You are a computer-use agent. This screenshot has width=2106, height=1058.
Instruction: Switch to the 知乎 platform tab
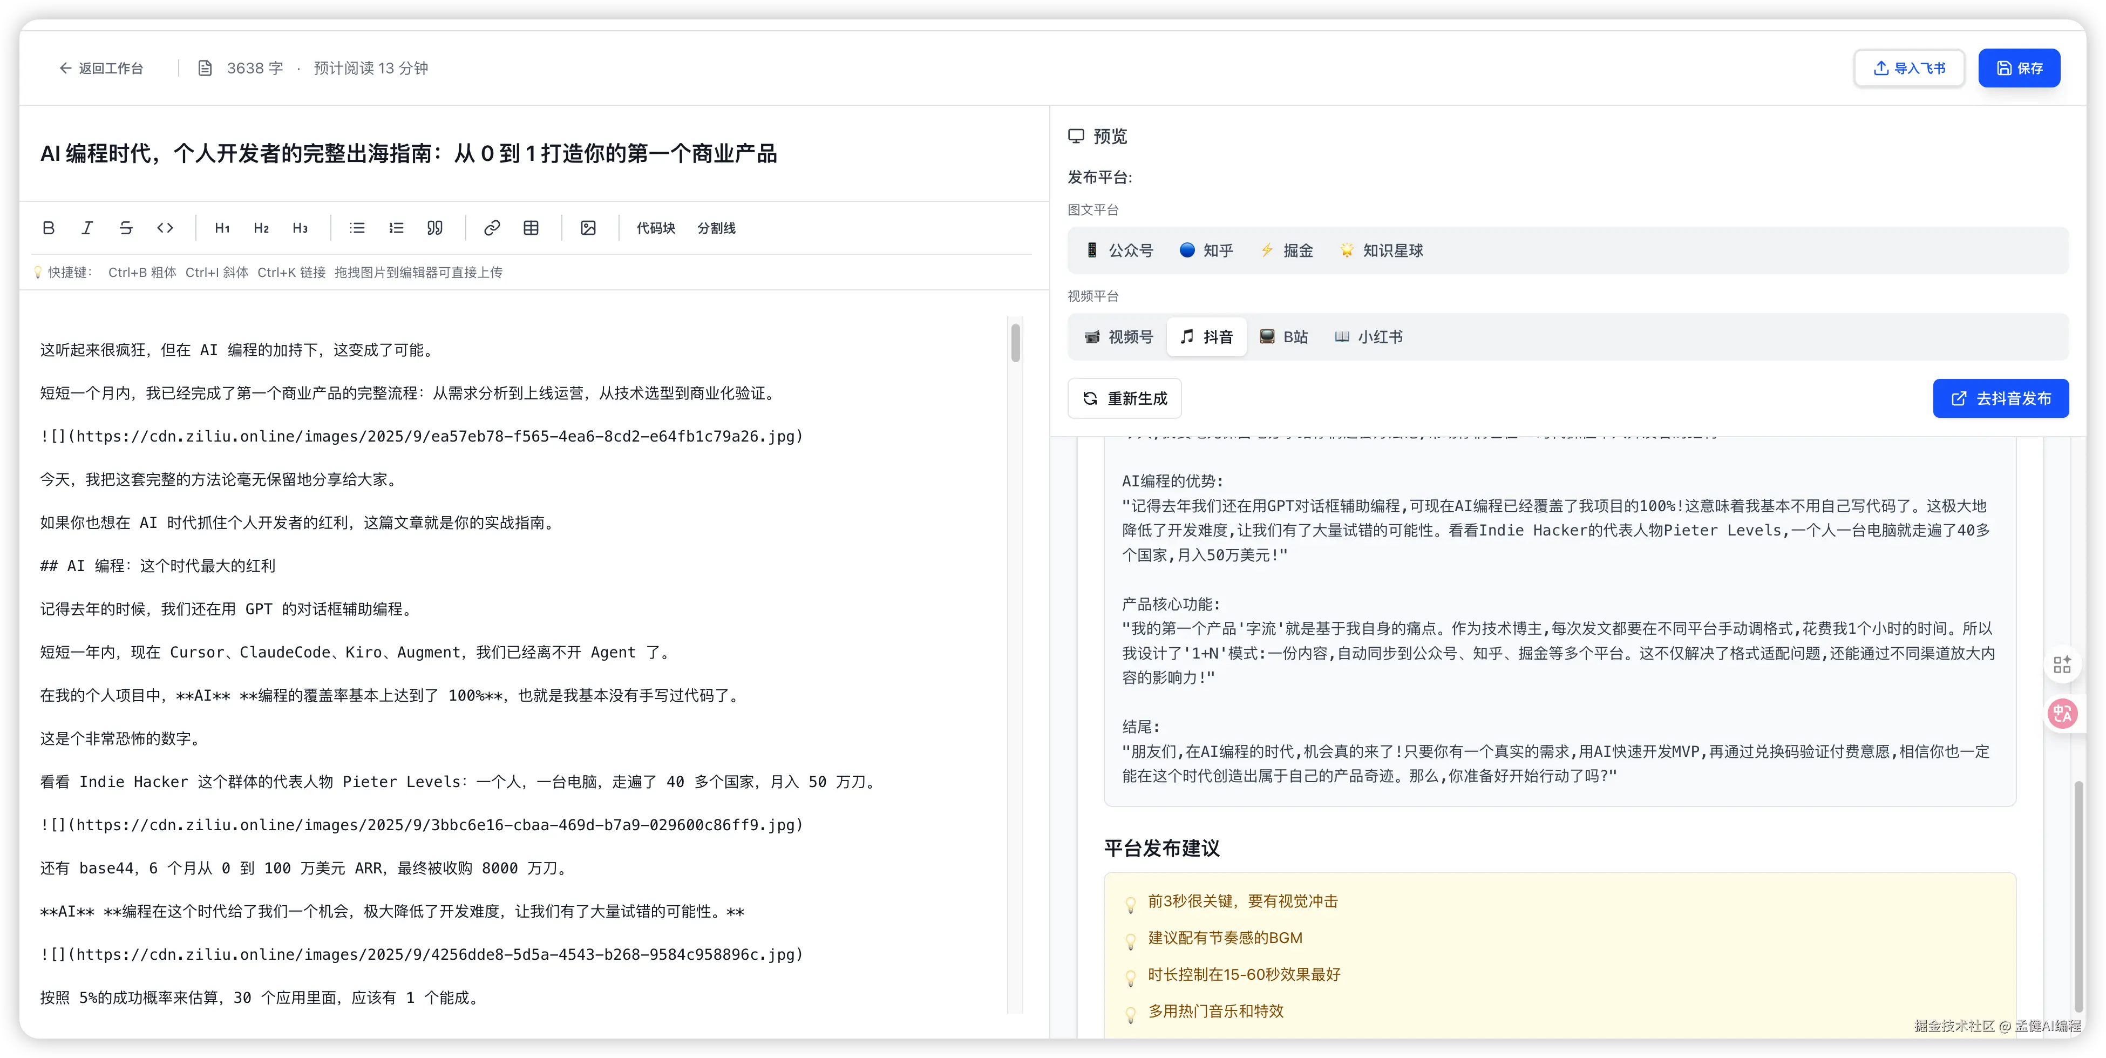1207,250
